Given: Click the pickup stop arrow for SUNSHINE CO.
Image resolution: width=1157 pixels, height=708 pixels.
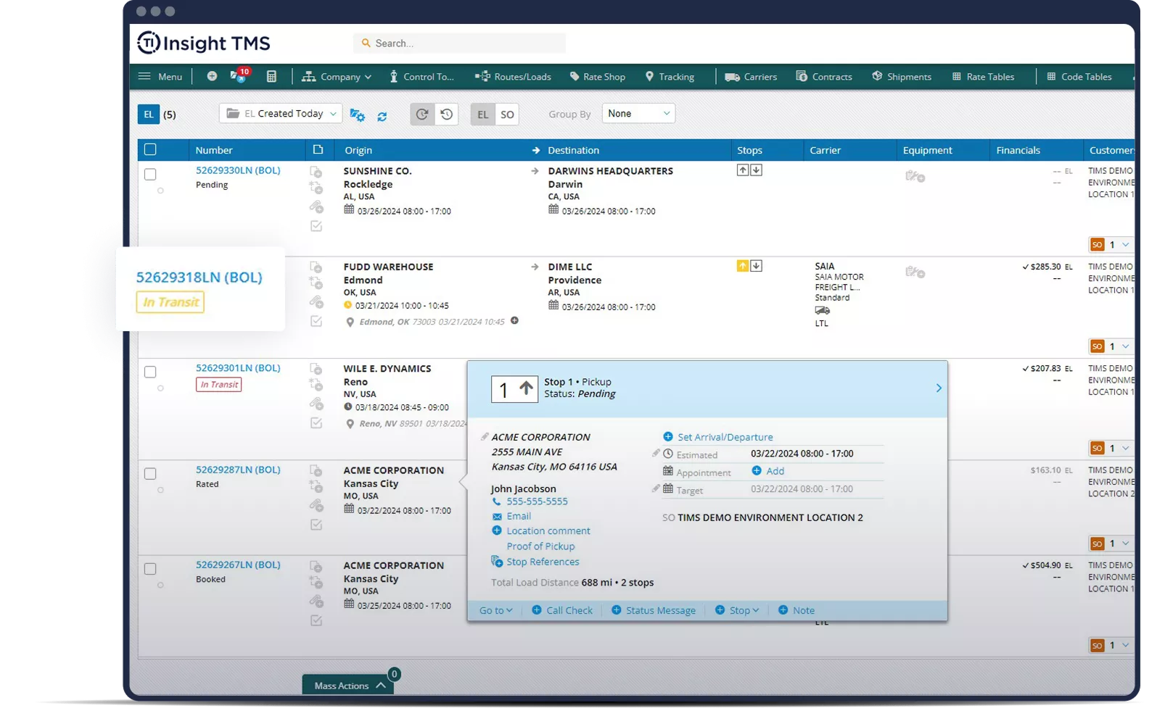Looking at the screenshot, I should [742, 170].
